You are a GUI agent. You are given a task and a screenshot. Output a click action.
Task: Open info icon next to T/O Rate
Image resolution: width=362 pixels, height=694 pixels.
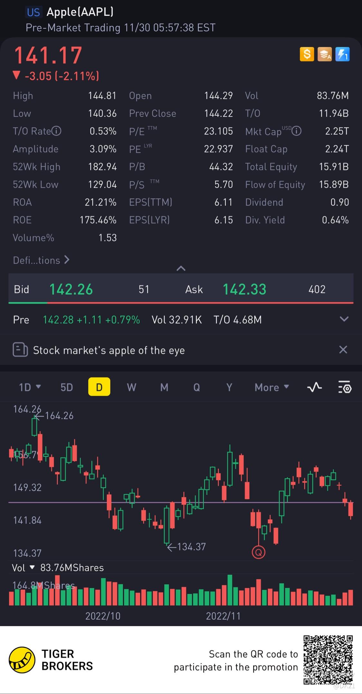click(x=56, y=131)
